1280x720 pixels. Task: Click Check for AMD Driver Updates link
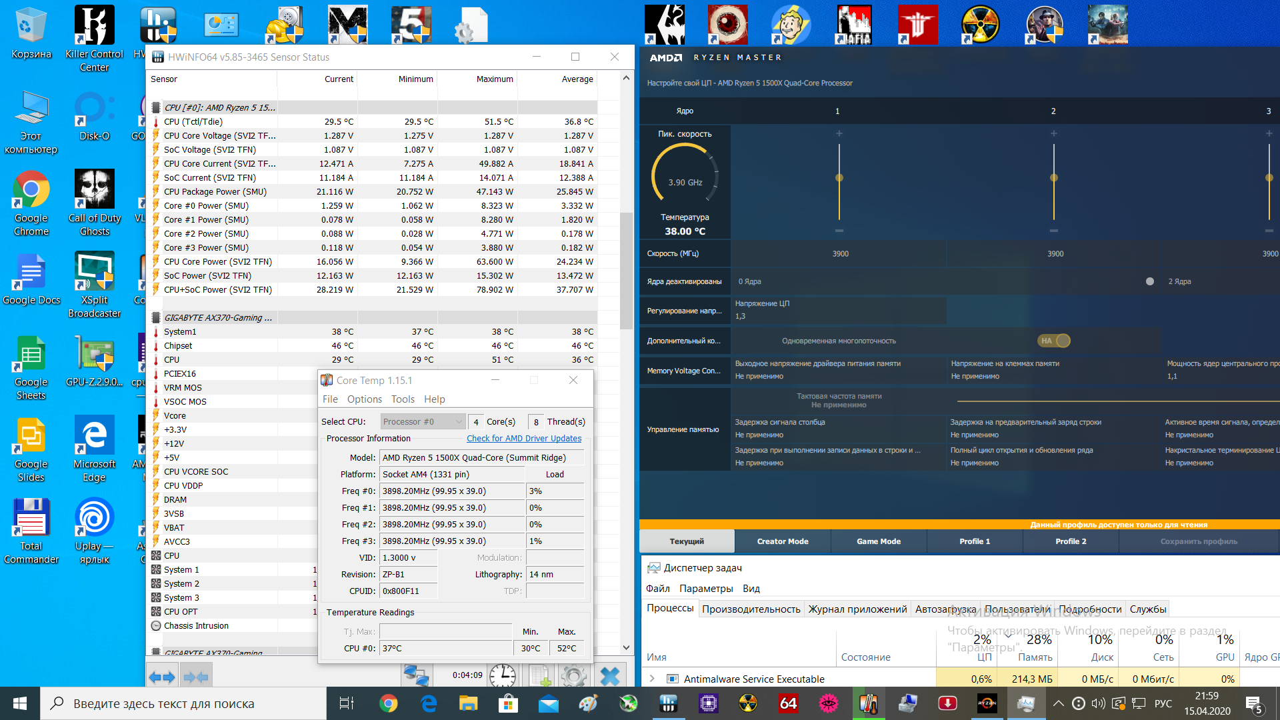(x=524, y=438)
